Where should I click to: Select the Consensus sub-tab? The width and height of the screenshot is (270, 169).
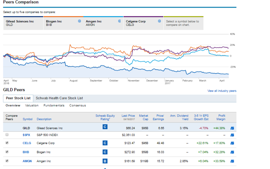(x=78, y=105)
